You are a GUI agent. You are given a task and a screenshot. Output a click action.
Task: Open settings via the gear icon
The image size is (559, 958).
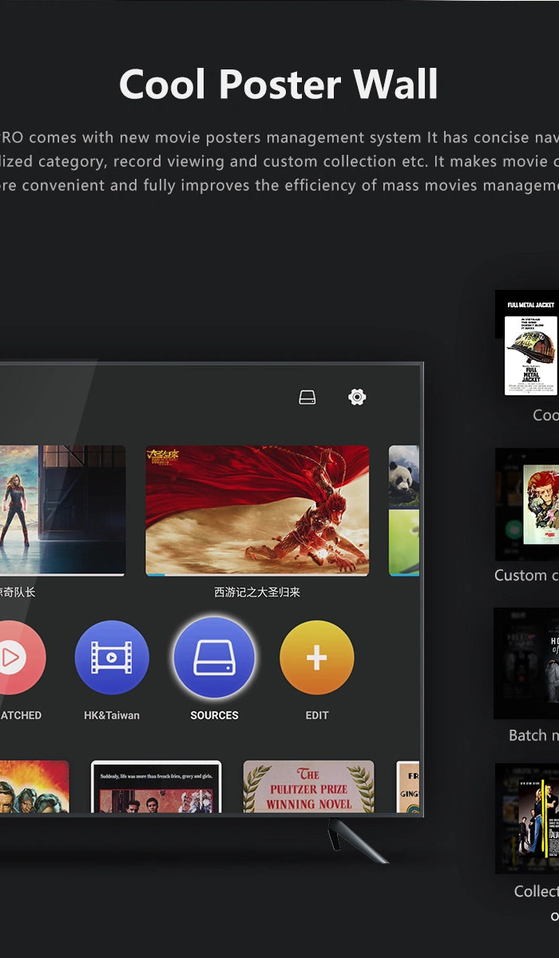[x=357, y=397]
